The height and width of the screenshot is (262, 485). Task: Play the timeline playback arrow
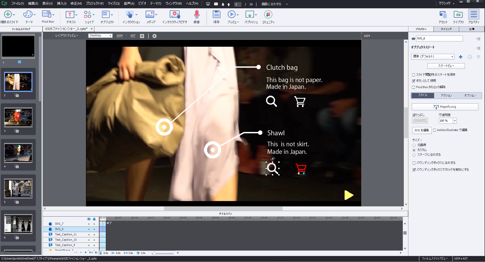click(x=86, y=253)
